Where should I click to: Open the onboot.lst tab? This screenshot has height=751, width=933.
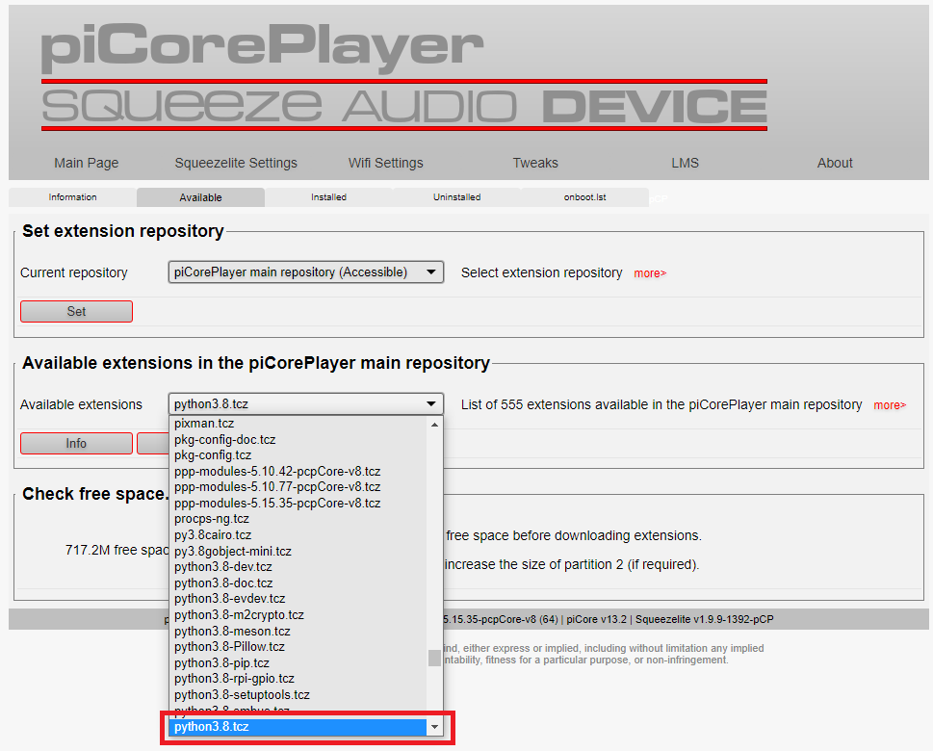pos(584,197)
